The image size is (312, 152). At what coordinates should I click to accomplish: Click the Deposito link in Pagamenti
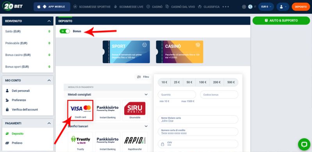pyautogui.click(x=18, y=134)
